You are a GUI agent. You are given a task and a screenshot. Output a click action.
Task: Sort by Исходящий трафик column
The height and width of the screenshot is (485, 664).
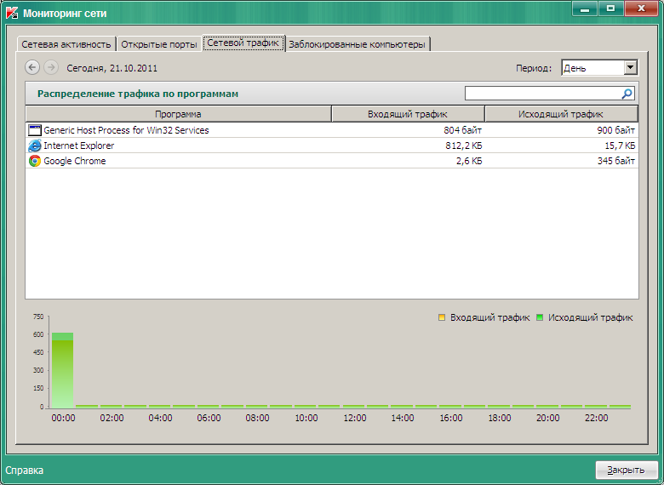(x=560, y=113)
